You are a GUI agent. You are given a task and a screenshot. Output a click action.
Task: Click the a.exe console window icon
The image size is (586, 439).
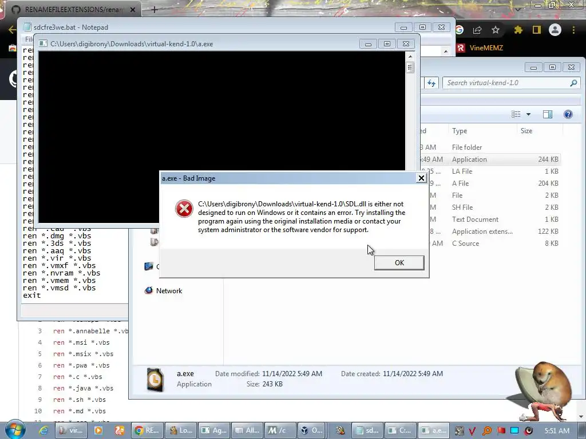click(43, 43)
